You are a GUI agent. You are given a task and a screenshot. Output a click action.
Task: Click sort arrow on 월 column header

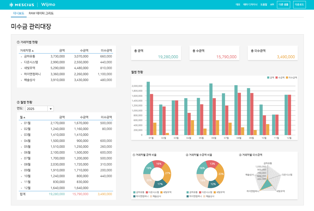pos(24,117)
